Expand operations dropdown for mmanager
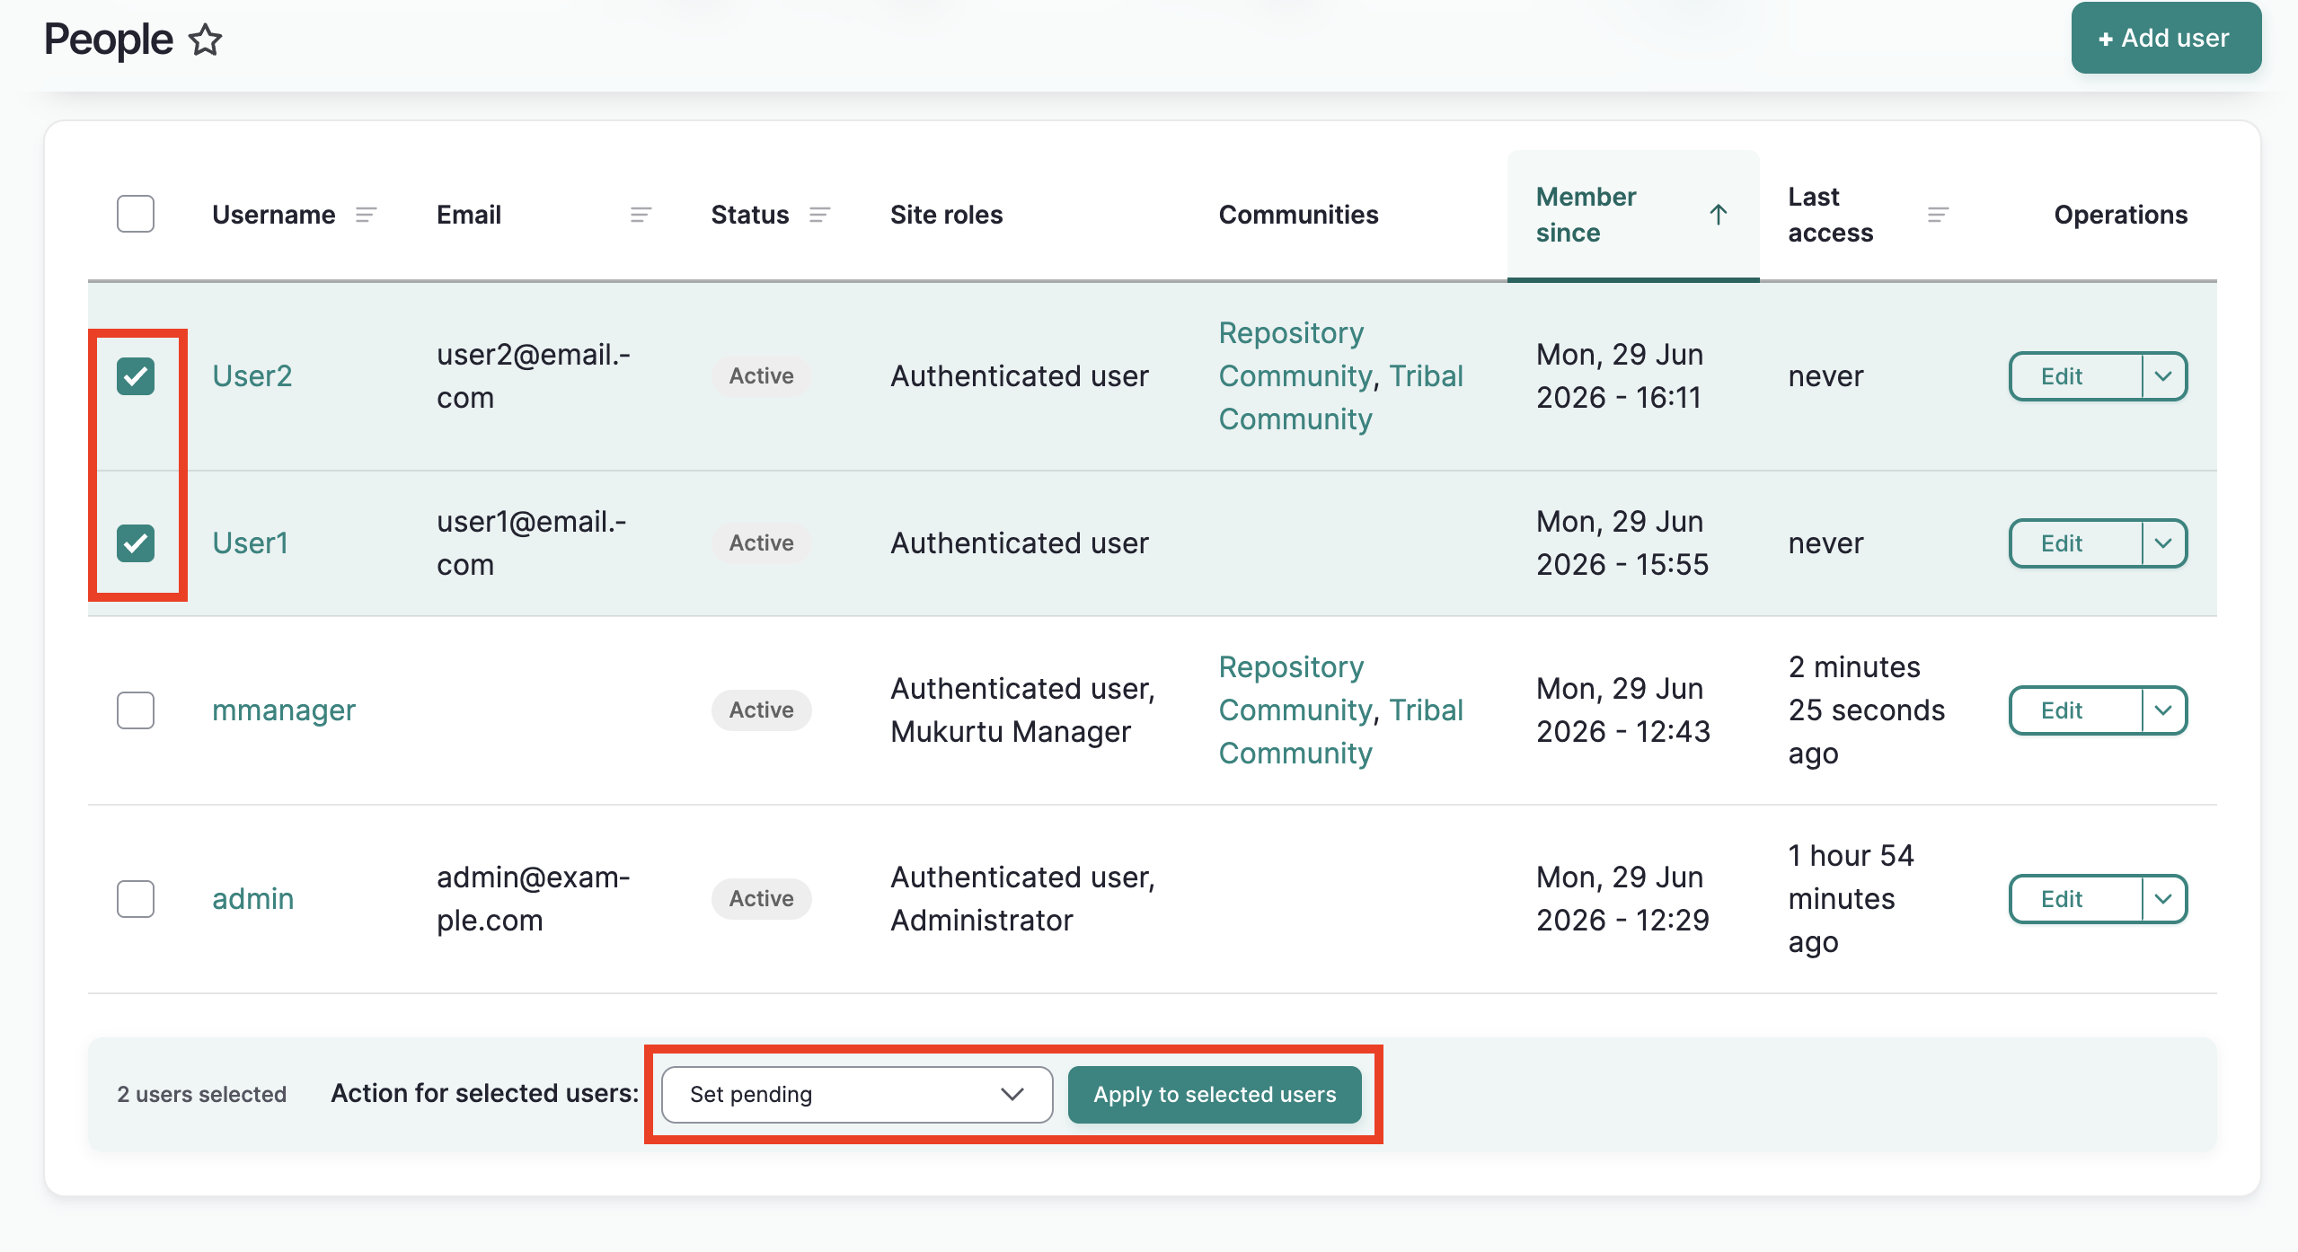 2163,710
